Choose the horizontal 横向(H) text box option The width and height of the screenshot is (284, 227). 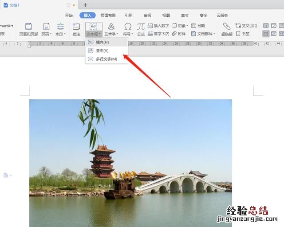click(106, 42)
